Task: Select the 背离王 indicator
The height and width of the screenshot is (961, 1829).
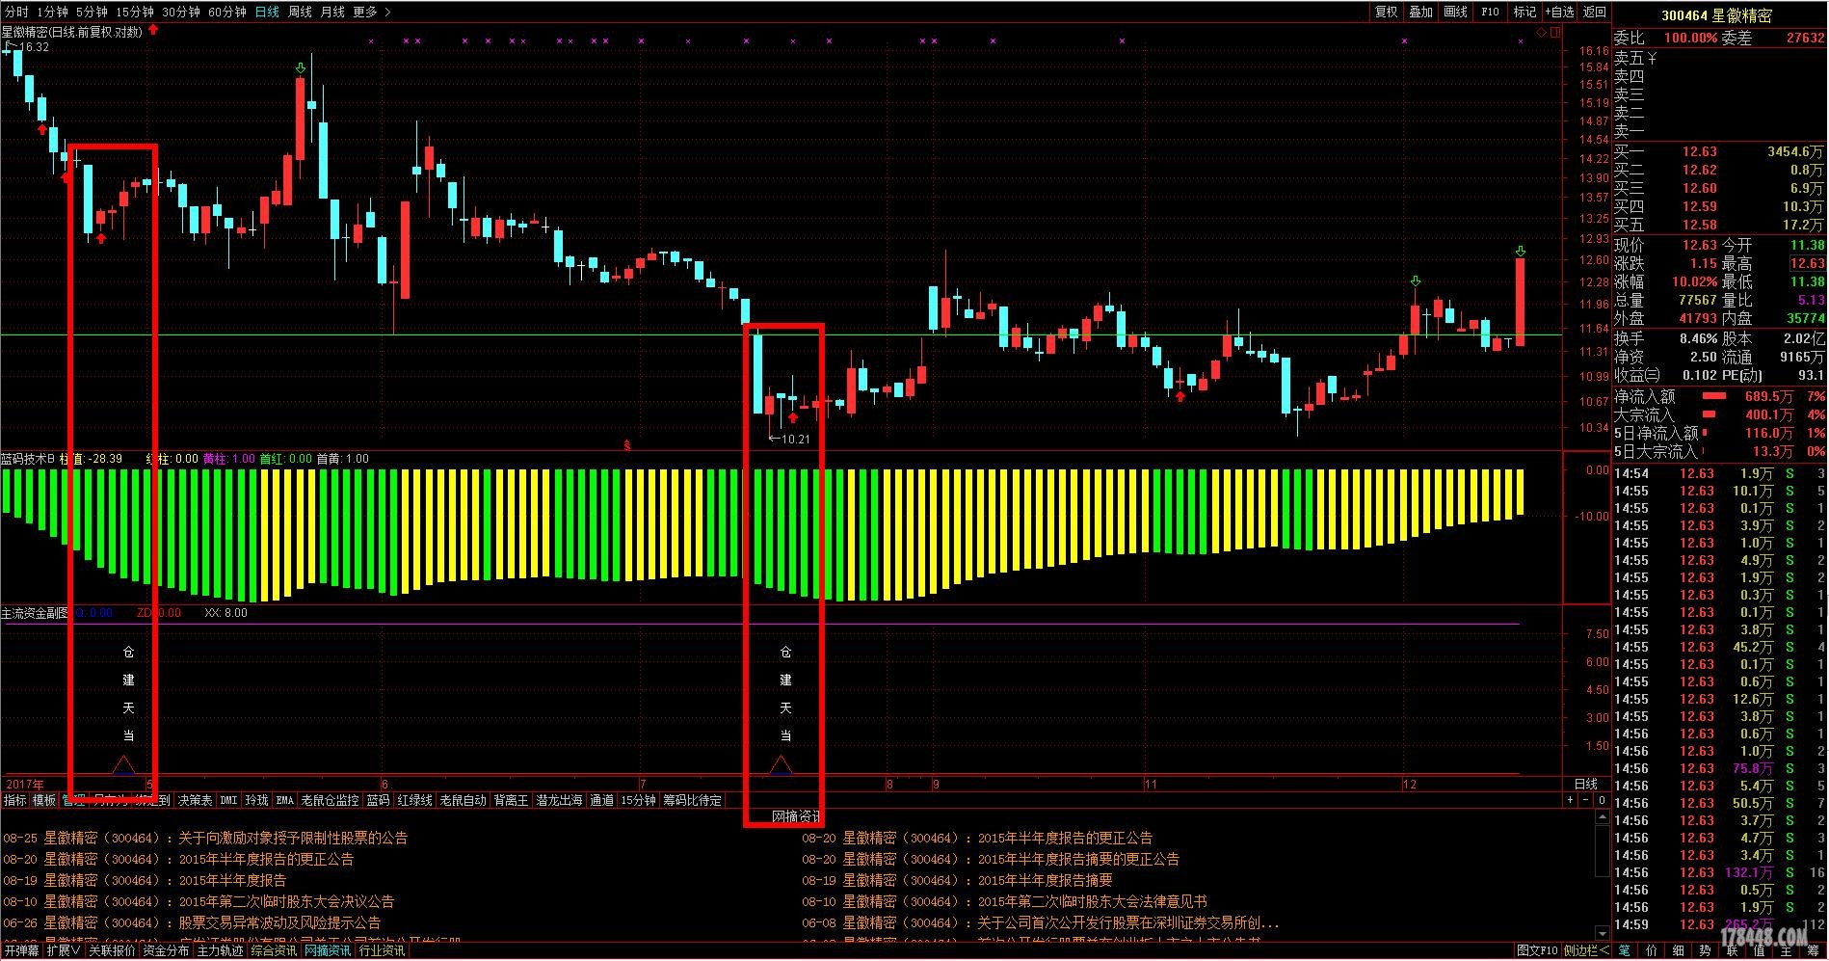Action: (x=511, y=800)
